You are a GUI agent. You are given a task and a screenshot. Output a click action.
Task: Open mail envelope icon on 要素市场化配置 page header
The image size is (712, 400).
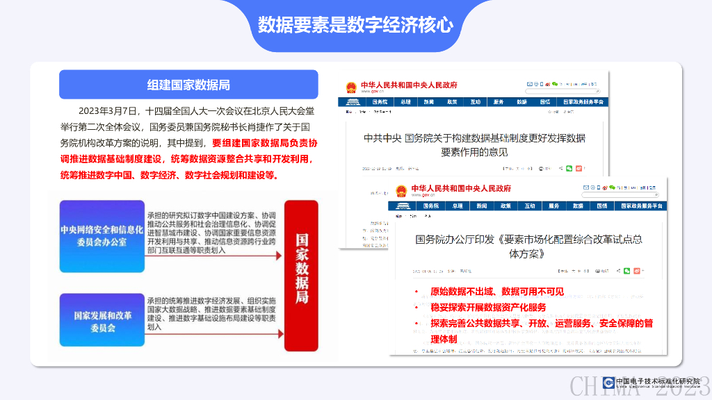pyautogui.click(x=586, y=187)
